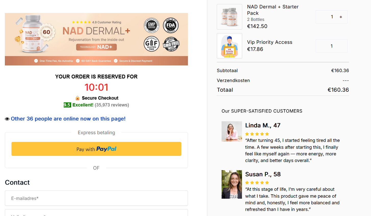Image resolution: width=371 pixels, height=216 pixels.
Task: Click the '2 Bottles' variant text
Action: (256, 19)
